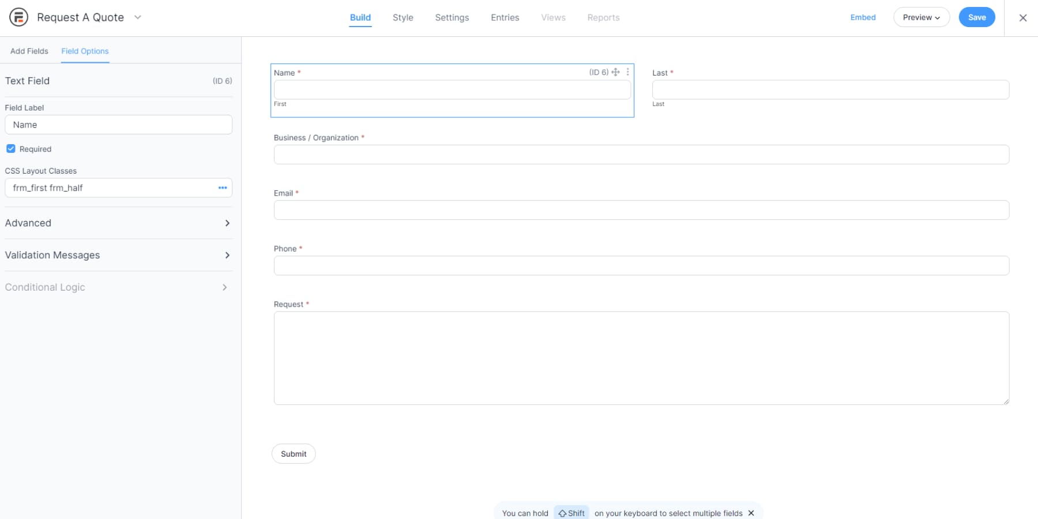Expand the Conditional Logic section

pos(118,287)
